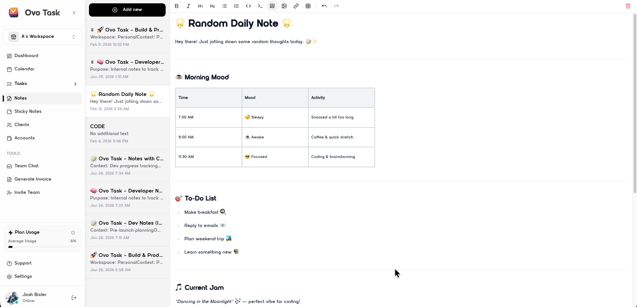
Task: Click Average Usage progress bar
Action: (x=42, y=247)
